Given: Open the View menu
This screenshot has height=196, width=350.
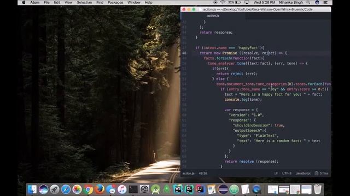Looking at the screenshot, I should (x=68, y=2).
